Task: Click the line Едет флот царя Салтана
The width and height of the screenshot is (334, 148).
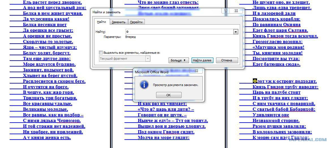Action: pyautogui.click(x=280, y=30)
